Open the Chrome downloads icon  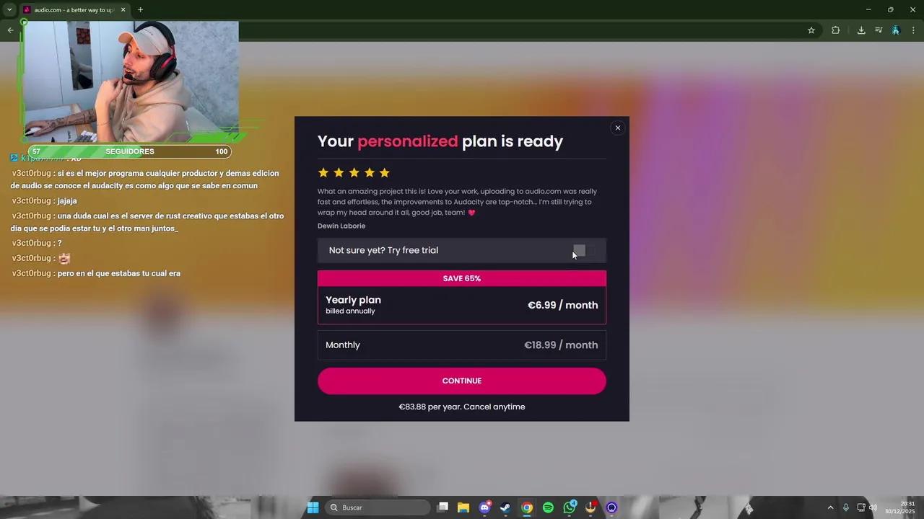[x=861, y=30]
